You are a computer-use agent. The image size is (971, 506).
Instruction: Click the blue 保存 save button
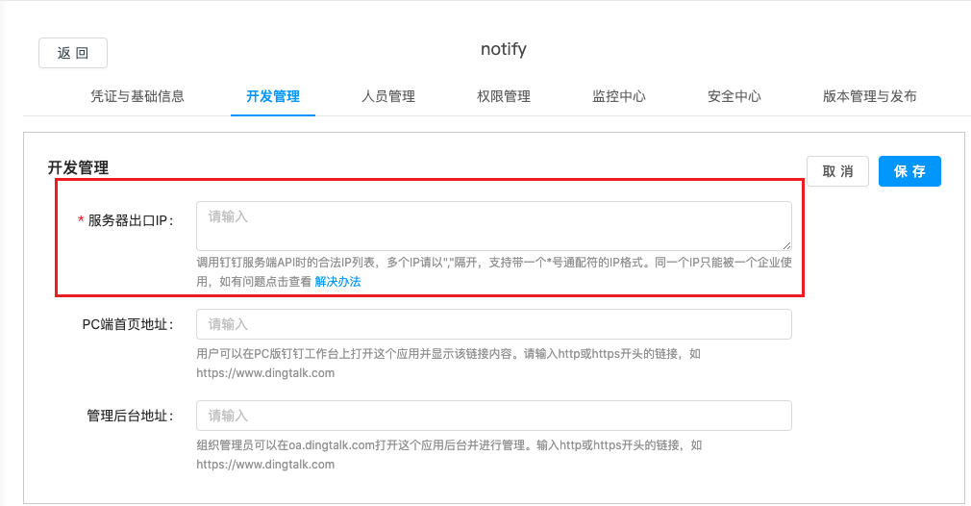tap(909, 171)
